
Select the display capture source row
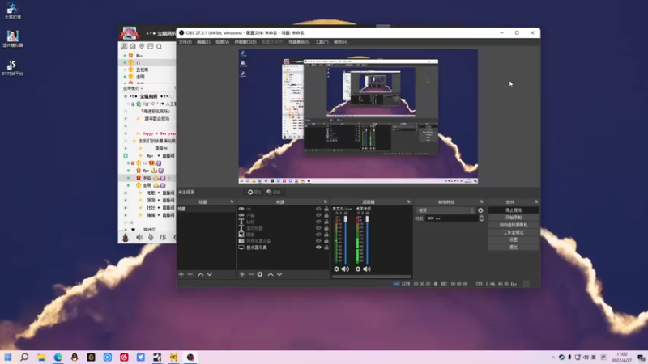click(283, 248)
